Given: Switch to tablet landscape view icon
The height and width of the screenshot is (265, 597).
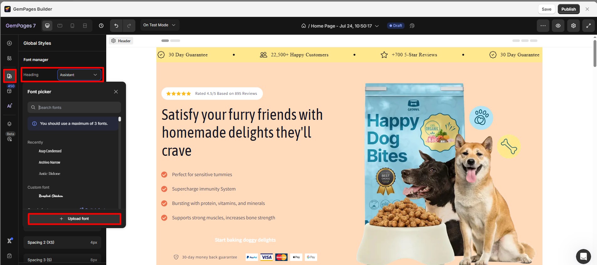Looking at the screenshot, I should click(x=60, y=26).
